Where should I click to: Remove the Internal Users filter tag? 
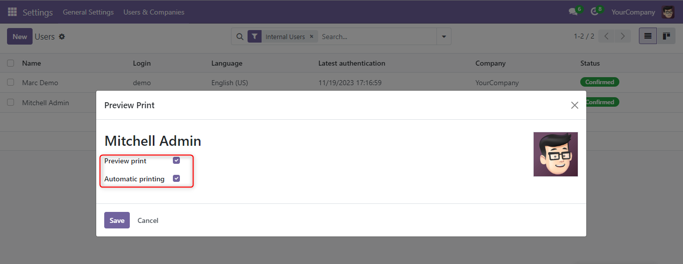pyautogui.click(x=311, y=37)
